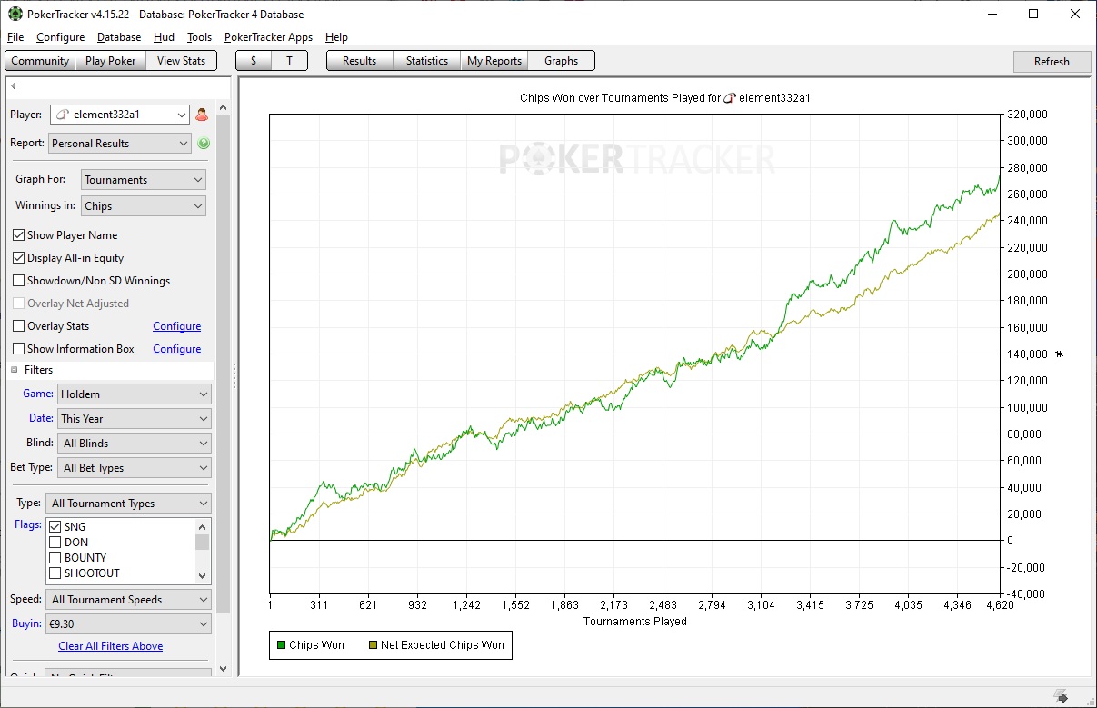Click the blue Flags: filter label
This screenshot has height=708, width=1097.
(28, 524)
